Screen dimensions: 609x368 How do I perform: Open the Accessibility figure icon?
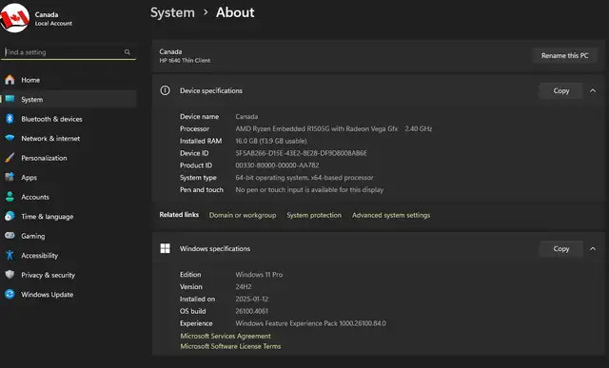pos(10,255)
